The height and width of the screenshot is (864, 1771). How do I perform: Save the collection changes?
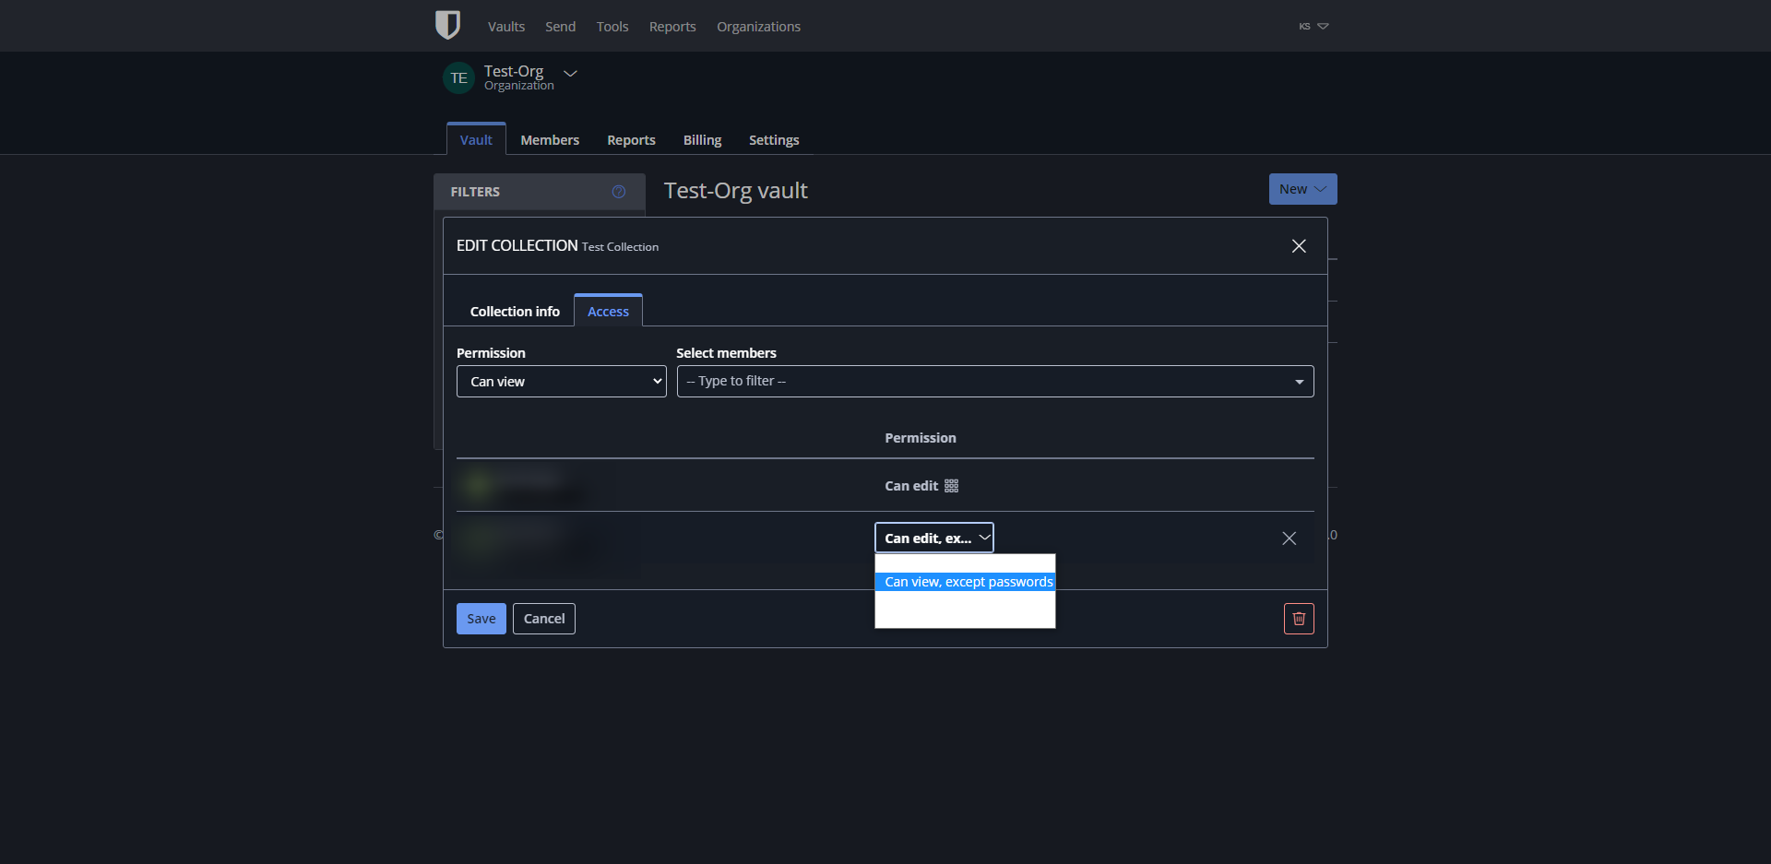point(481,618)
